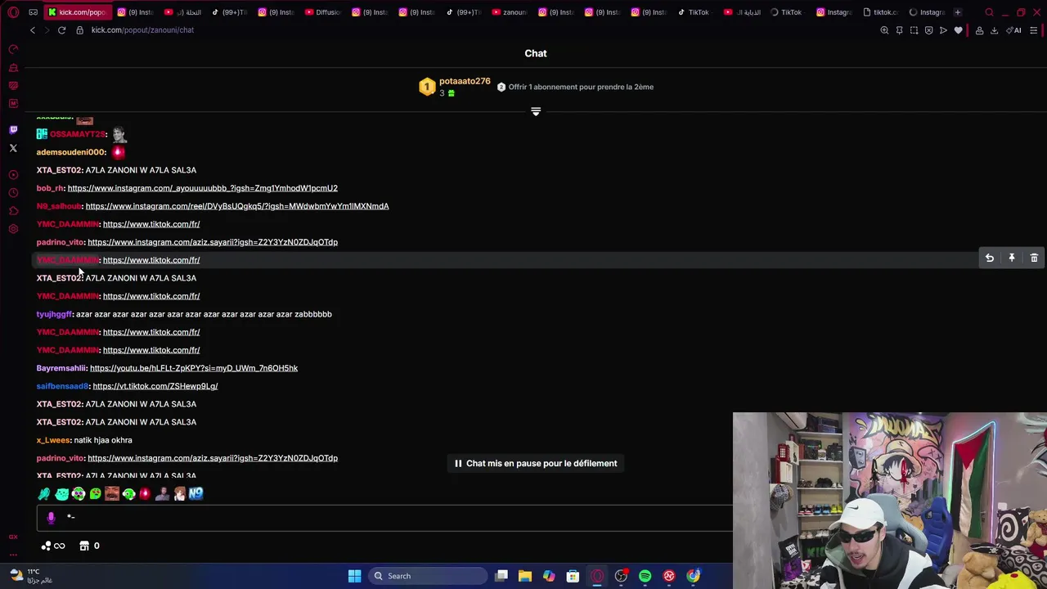Image resolution: width=1047 pixels, height=589 pixels.
Task: Open Opera easy setup menu icon
Action: pyautogui.click(x=1034, y=30)
